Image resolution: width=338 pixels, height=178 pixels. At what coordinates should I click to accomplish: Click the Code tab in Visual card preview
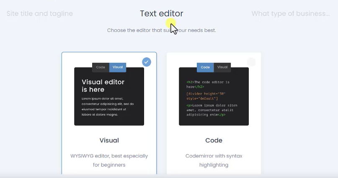(101, 67)
